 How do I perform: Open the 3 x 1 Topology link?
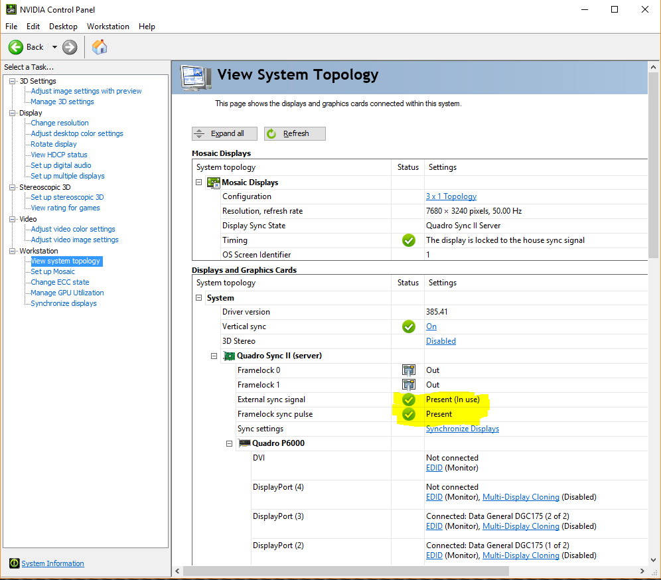coord(451,196)
